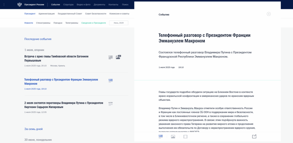Image resolution: width=293 pixels, height=143 pixels.
Task: Open the Поиск search menu item
Action: pos(125,5)
